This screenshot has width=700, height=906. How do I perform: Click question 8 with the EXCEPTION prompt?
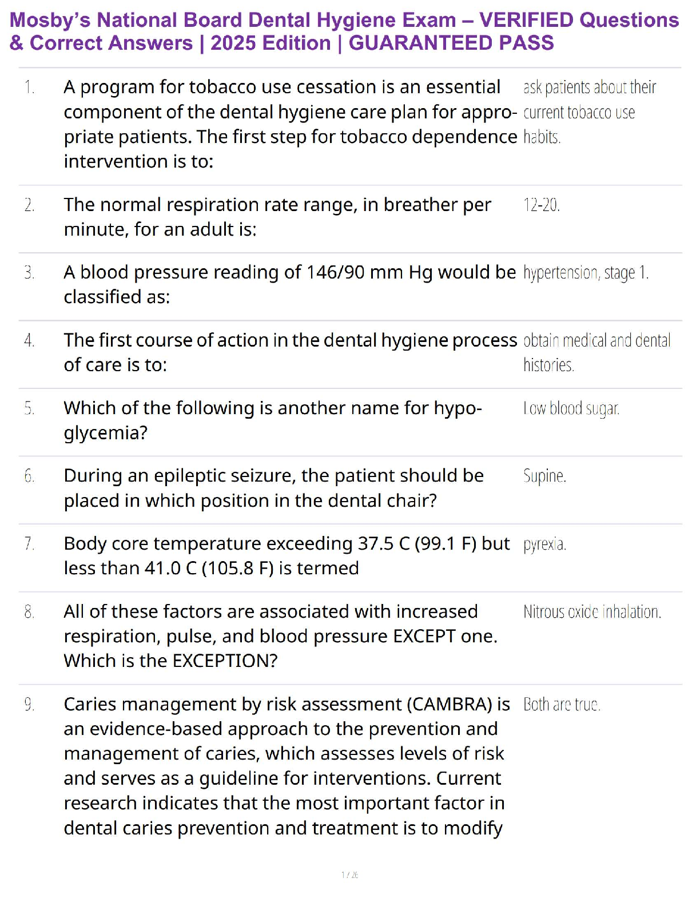point(280,636)
